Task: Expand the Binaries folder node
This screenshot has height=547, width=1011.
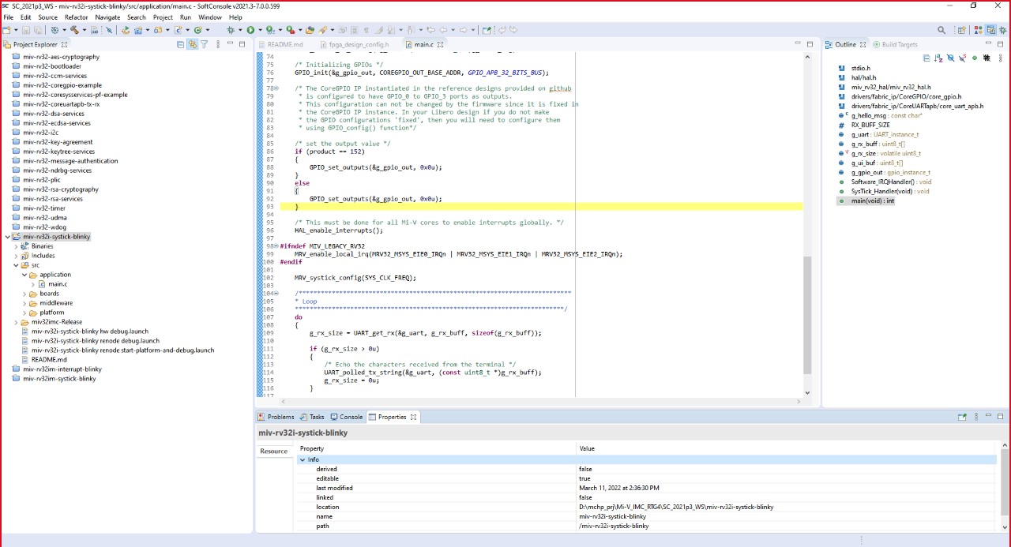Action: point(16,246)
